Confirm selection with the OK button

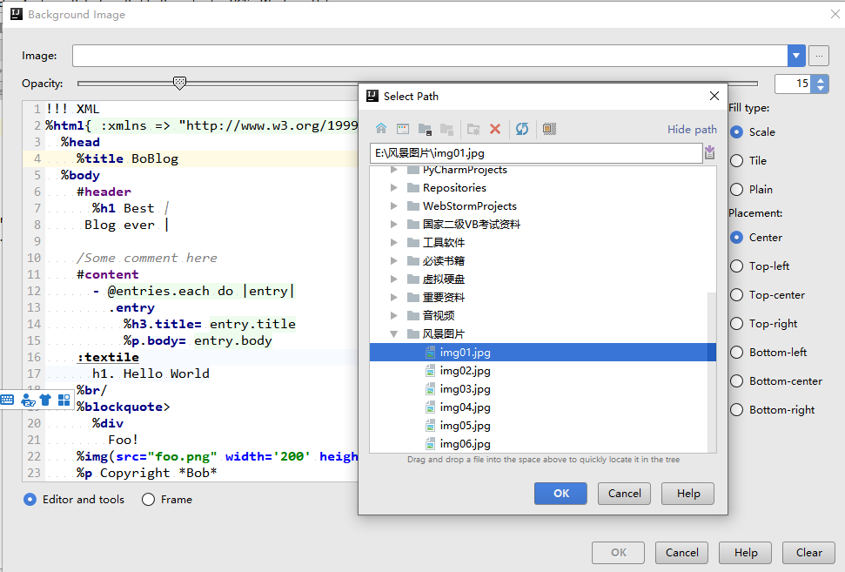click(560, 493)
